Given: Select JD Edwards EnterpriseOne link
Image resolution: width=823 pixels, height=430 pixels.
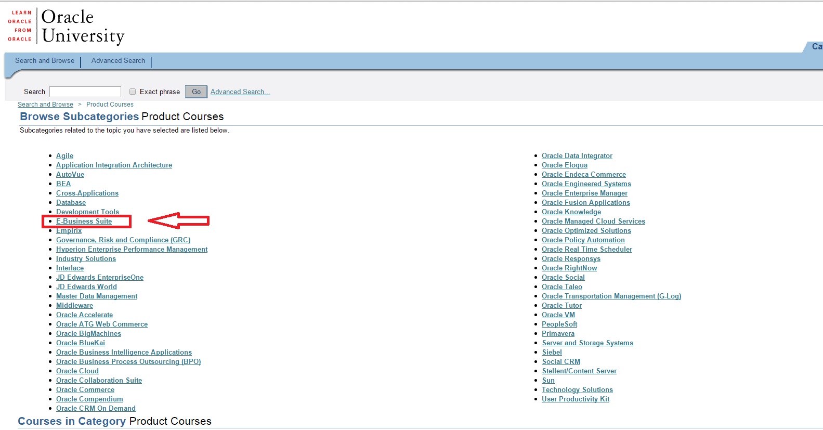Looking at the screenshot, I should pyautogui.click(x=100, y=278).
